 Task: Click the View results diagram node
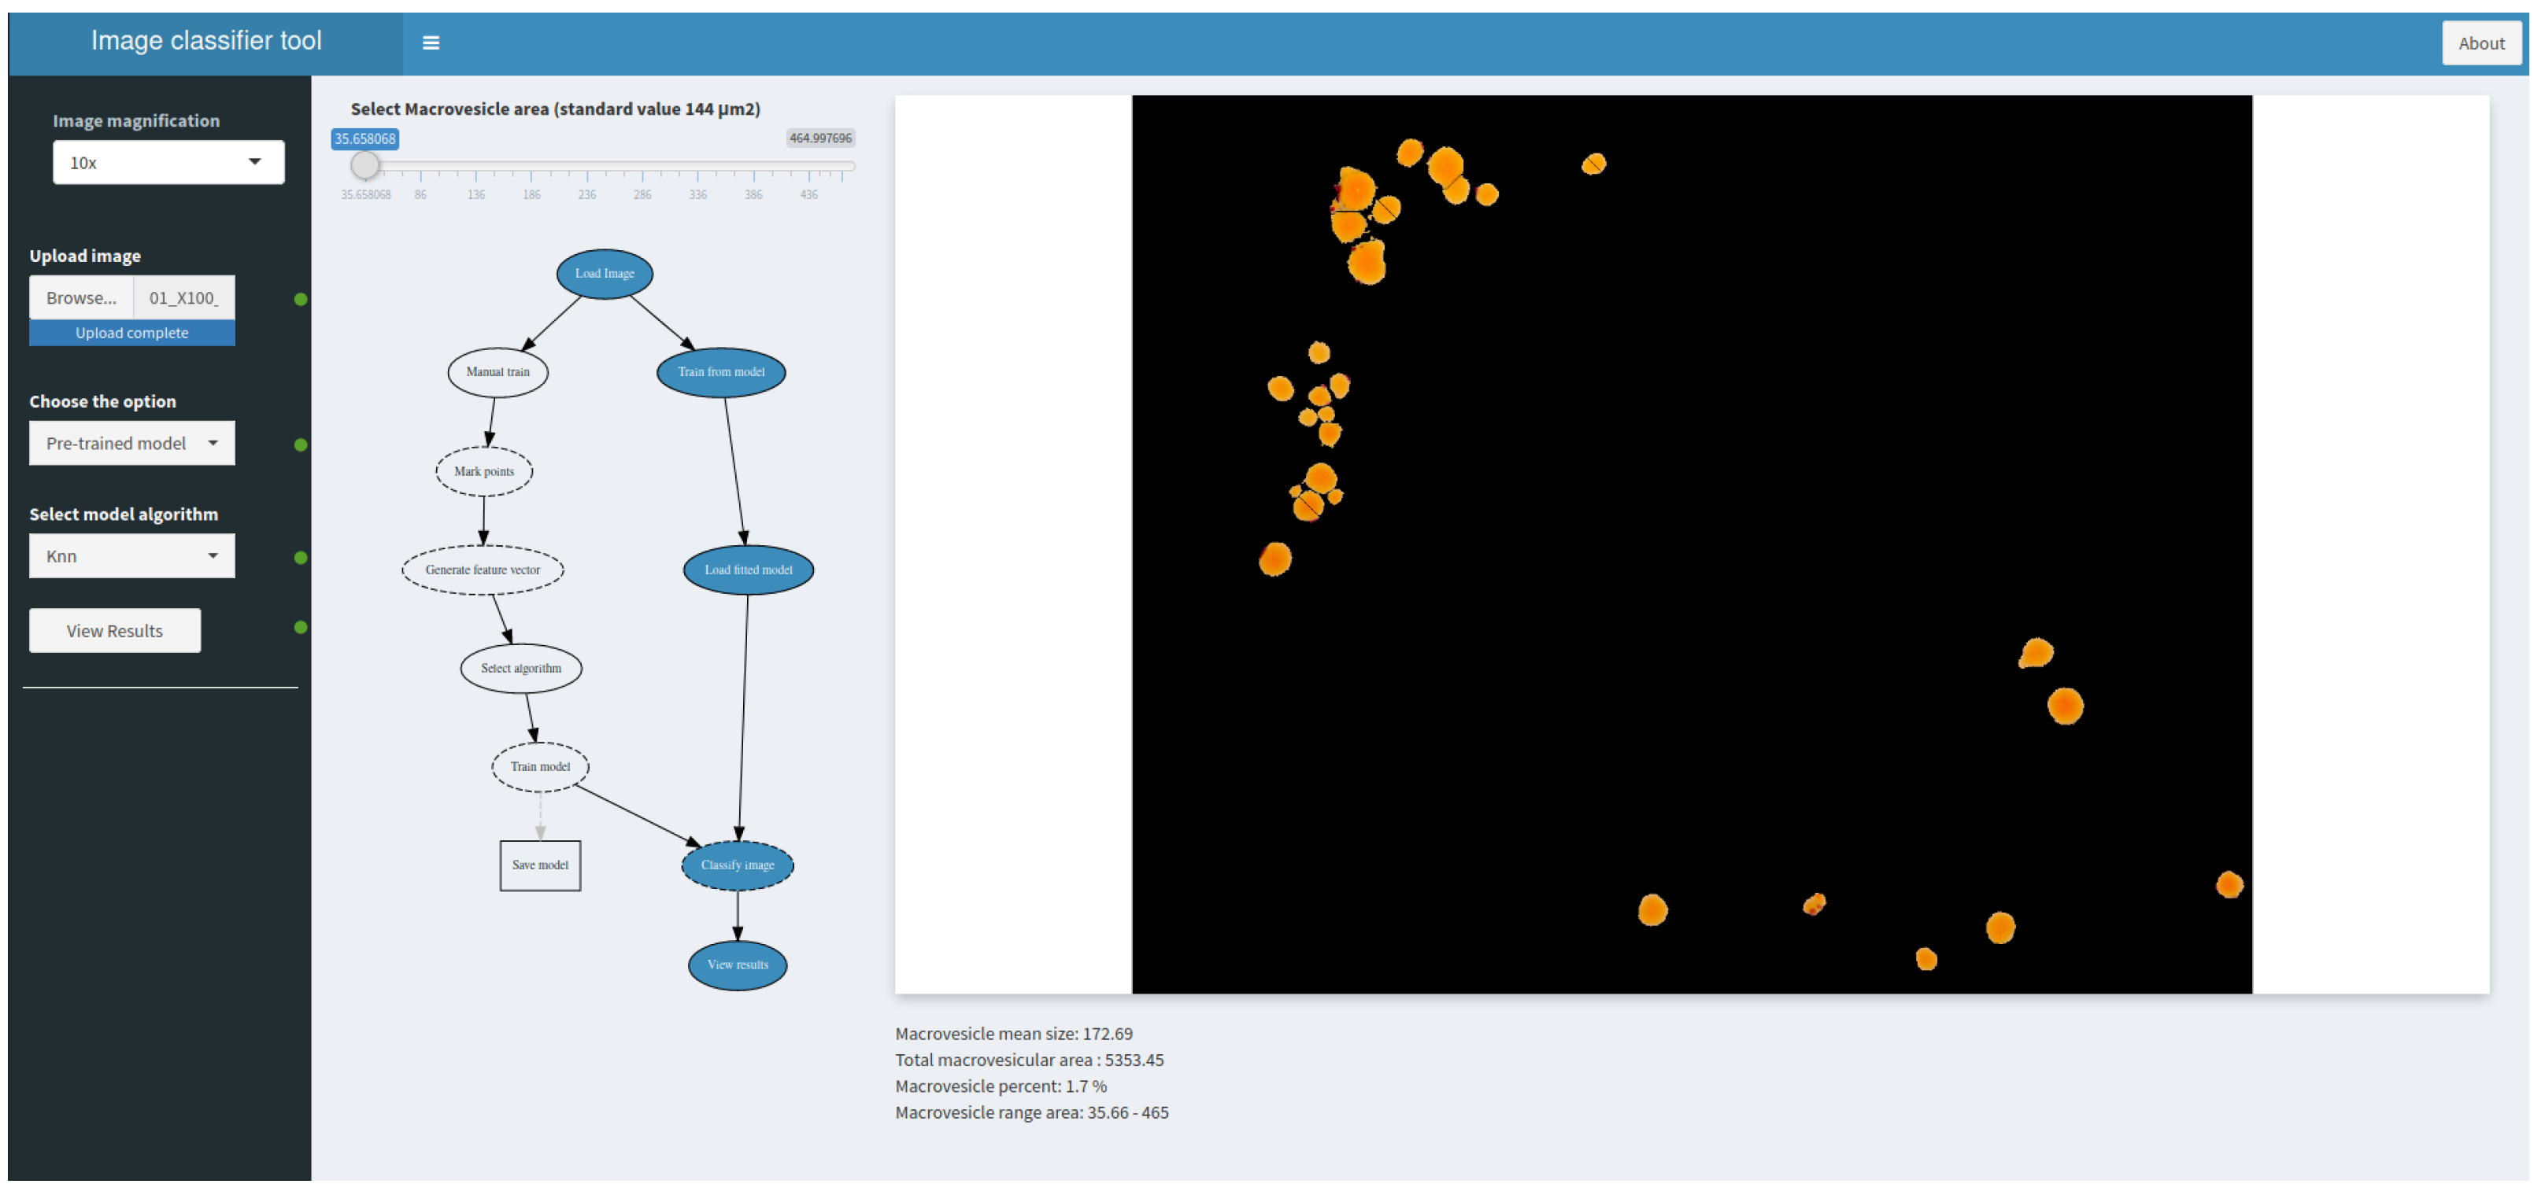coord(737,966)
